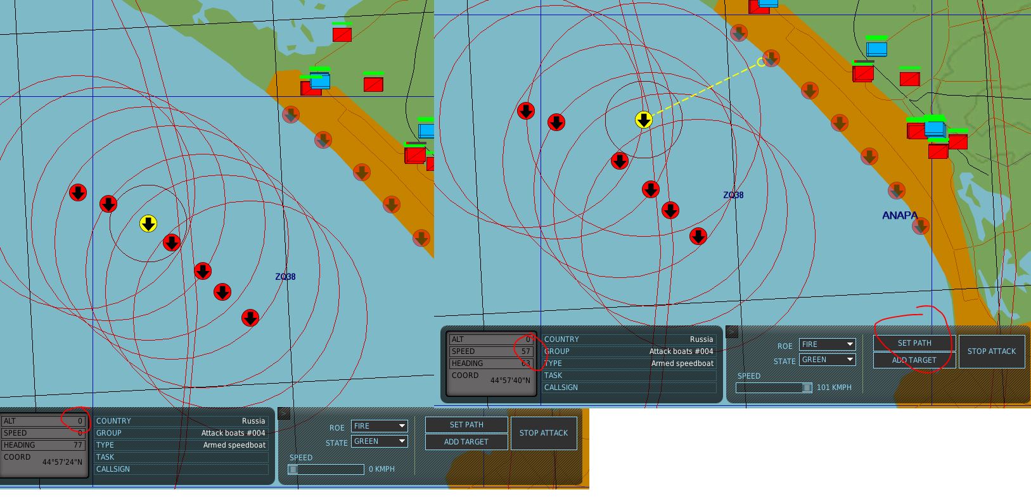Screen dimensions: 1031x497
Task: Open STATE dropdown in 101 KMPH panel
Action: (x=828, y=360)
